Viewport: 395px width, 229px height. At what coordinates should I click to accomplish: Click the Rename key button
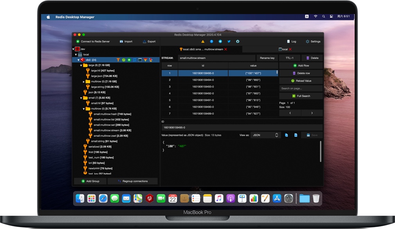[x=267, y=58]
